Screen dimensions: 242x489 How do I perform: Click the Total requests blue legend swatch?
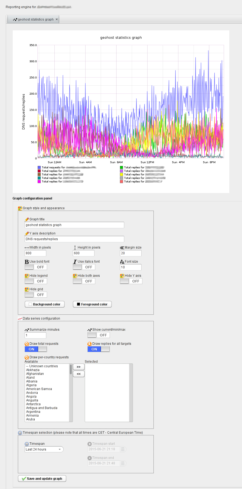[x=39, y=168]
